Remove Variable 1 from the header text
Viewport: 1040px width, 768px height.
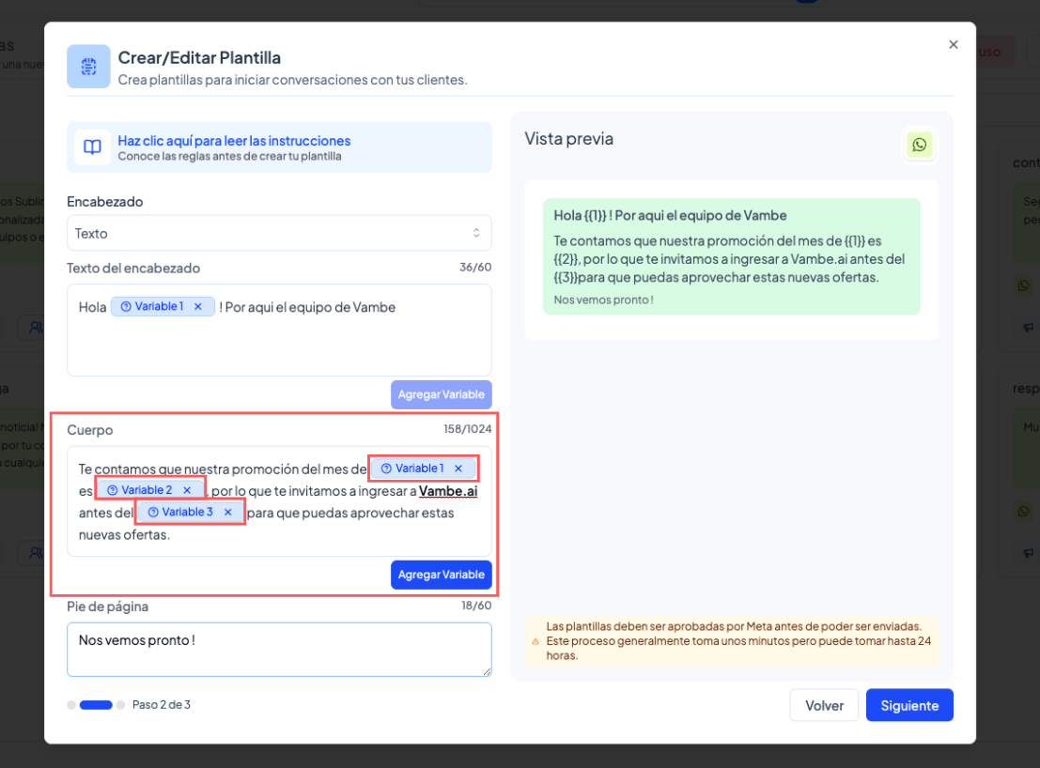[x=197, y=307]
